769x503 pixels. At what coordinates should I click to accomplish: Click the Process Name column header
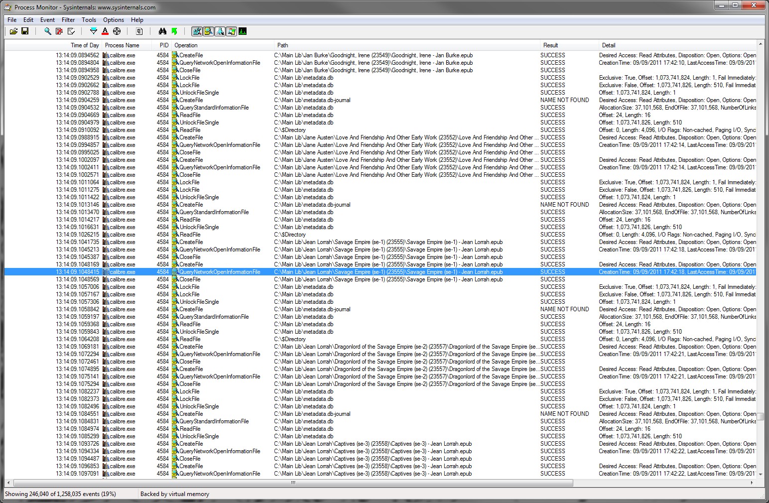[x=127, y=45]
